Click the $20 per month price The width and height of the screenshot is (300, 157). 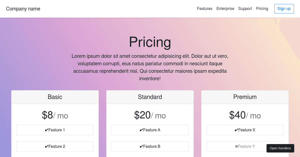150,115
